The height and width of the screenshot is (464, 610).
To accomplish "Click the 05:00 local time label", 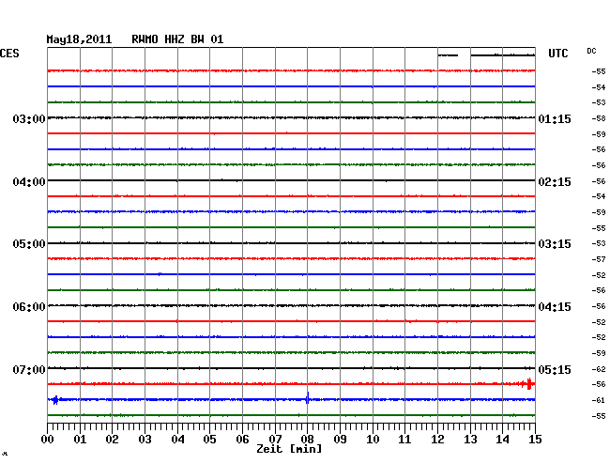I will 29,244.
